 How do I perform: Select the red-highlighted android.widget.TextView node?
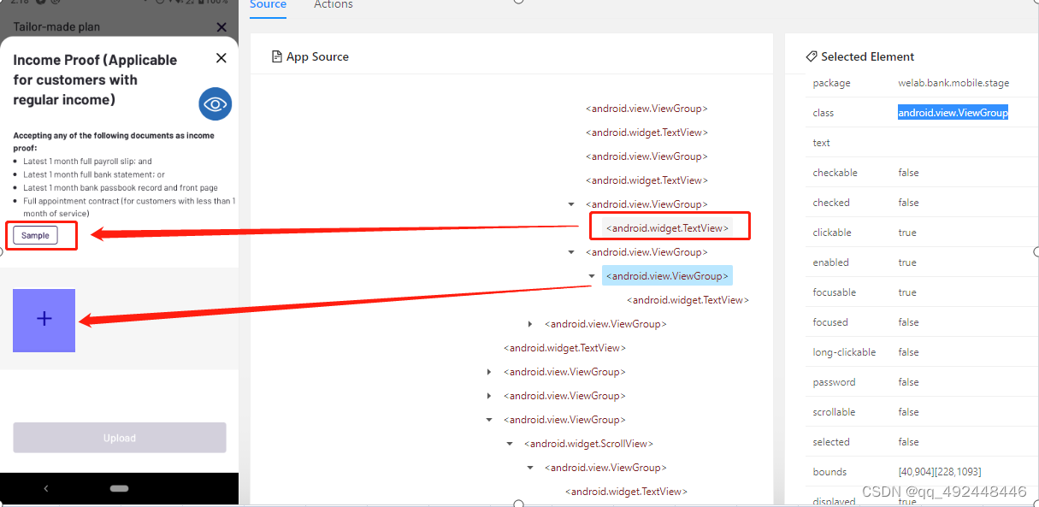point(670,227)
